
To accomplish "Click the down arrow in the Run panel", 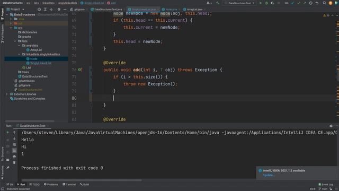I will [14, 138].
